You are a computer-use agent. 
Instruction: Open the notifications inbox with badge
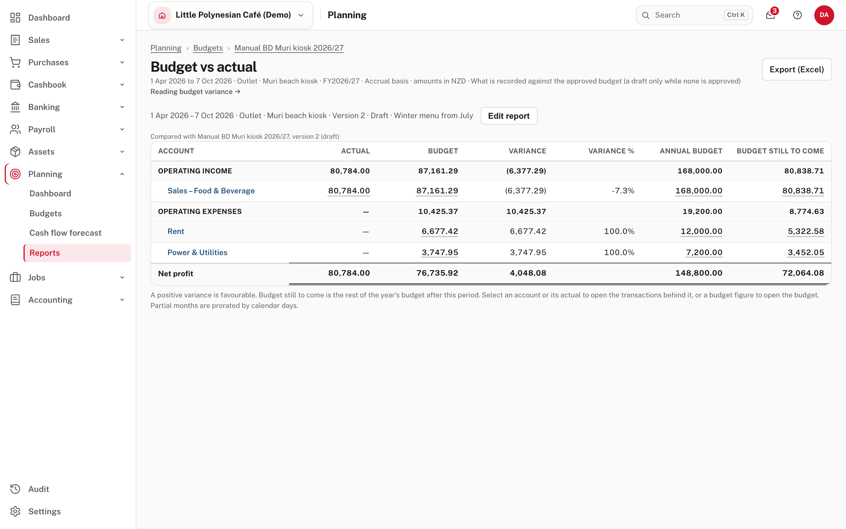tap(771, 15)
